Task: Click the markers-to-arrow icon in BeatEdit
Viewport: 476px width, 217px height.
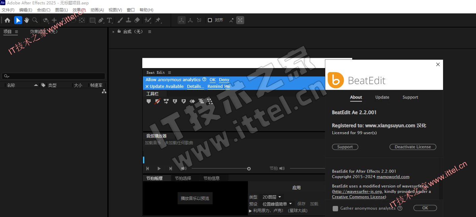Action: [x=166, y=101]
